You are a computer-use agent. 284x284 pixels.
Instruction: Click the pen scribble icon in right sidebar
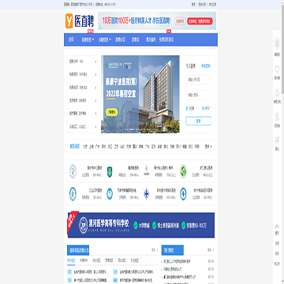(x=277, y=140)
